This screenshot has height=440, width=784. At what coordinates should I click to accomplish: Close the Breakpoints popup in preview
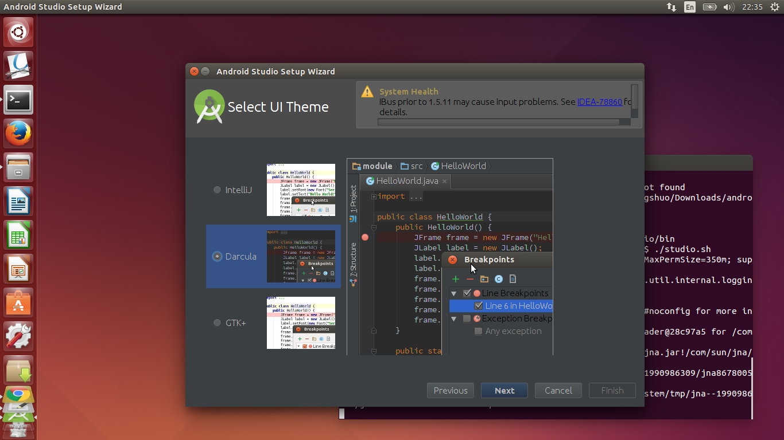[x=452, y=260]
